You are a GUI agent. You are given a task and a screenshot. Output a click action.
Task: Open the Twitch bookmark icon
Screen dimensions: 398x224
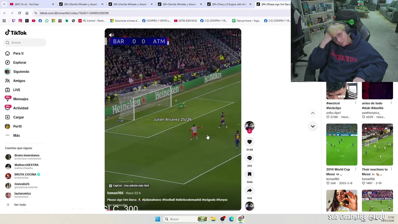click(14, 21)
